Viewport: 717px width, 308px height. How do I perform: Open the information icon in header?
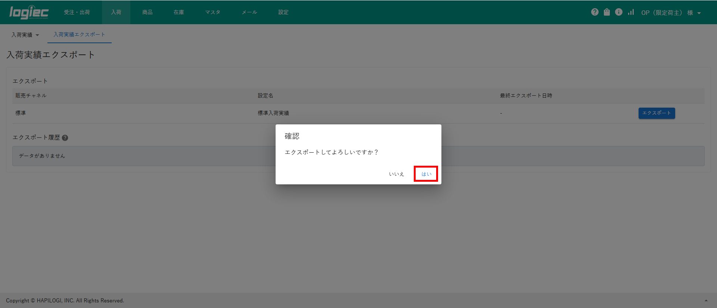coord(619,12)
